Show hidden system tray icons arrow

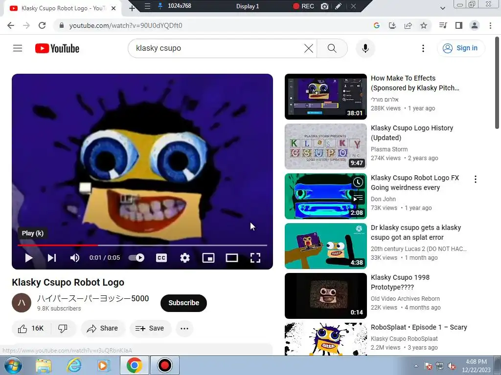point(416,366)
